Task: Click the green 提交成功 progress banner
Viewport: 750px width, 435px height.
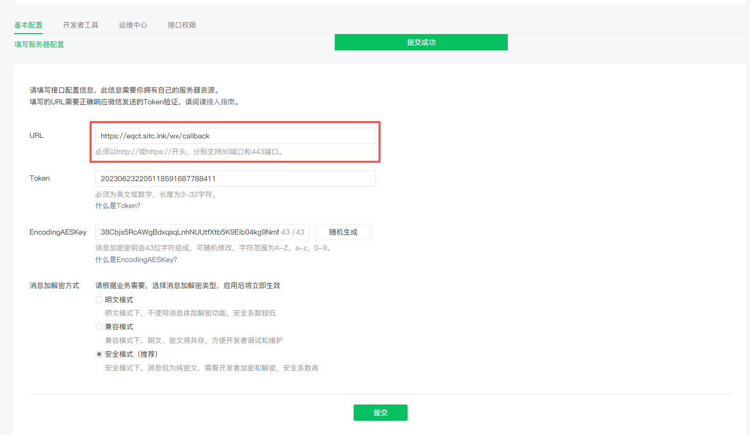Action: (x=421, y=42)
